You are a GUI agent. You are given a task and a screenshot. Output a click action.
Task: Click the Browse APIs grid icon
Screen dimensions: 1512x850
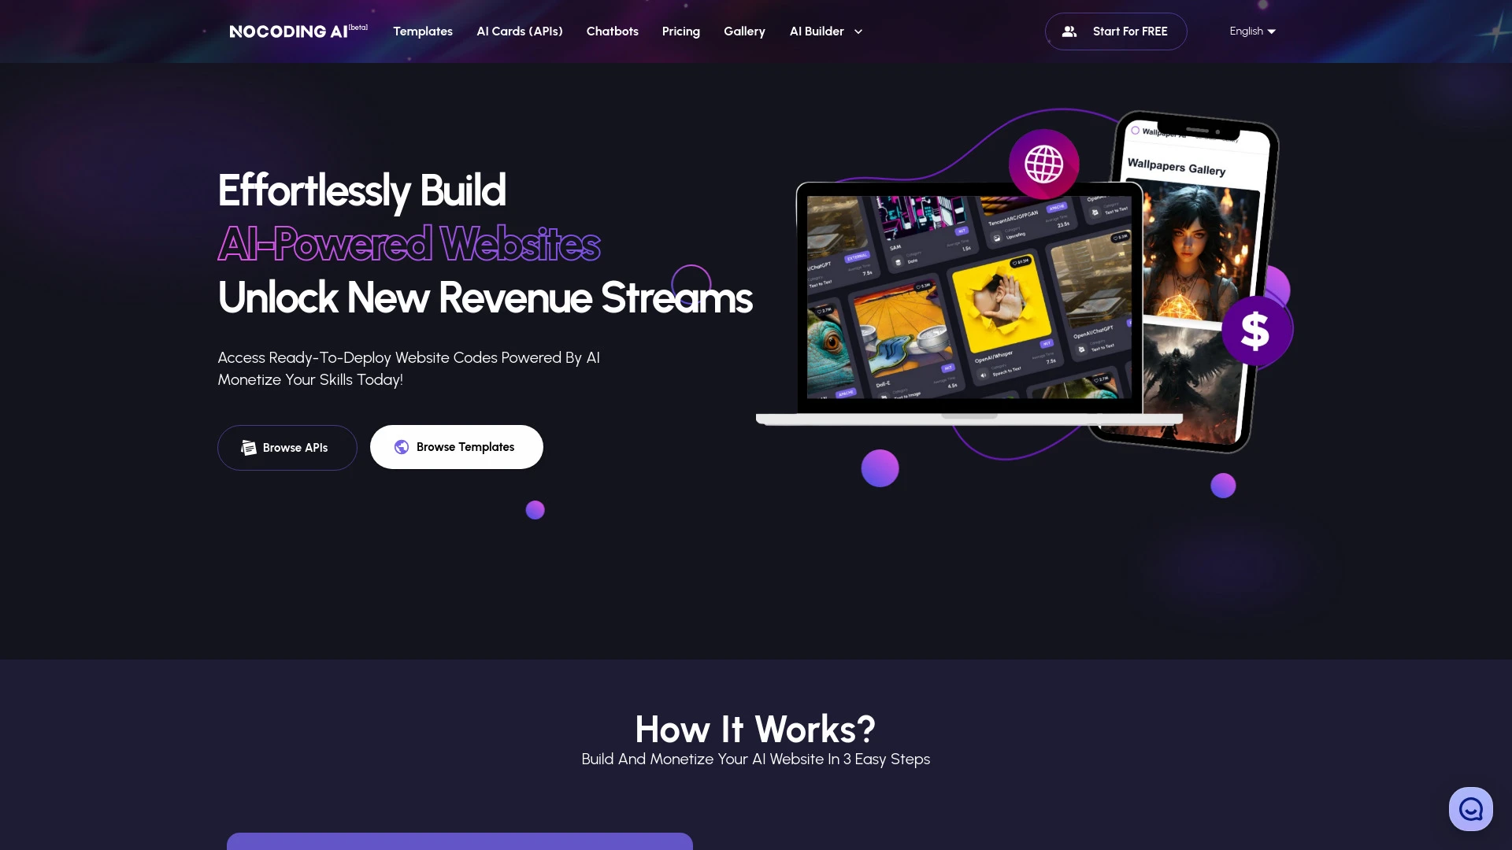249,446
